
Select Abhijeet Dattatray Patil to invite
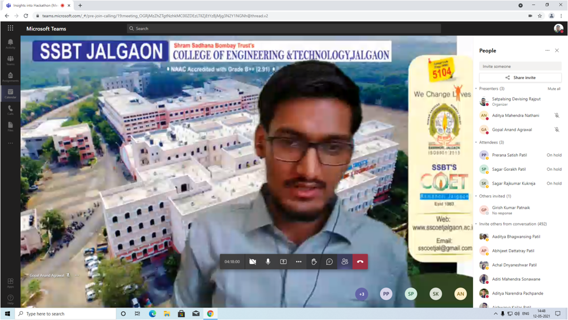[520, 251]
